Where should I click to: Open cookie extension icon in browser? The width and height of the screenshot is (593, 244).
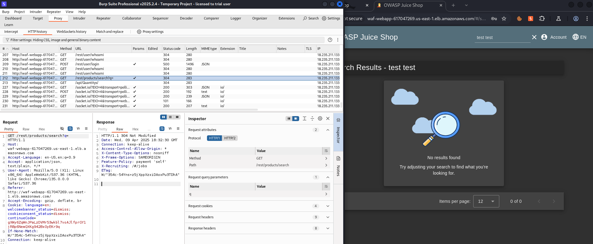[519, 19]
